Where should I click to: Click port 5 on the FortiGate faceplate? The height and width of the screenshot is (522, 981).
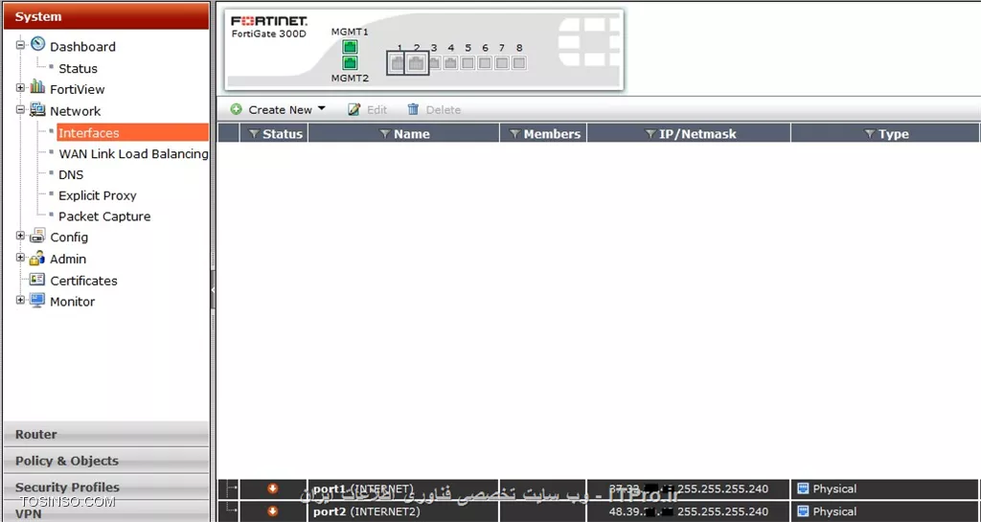[x=468, y=62]
